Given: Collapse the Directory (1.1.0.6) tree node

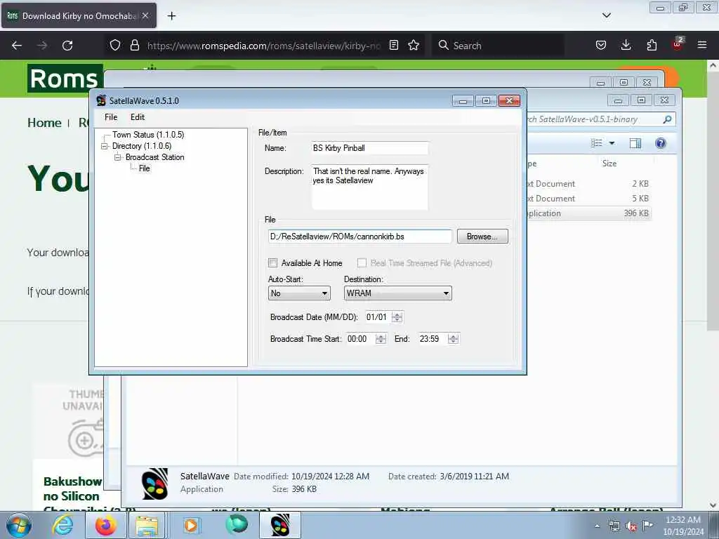Looking at the screenshot, I should 105,146.
